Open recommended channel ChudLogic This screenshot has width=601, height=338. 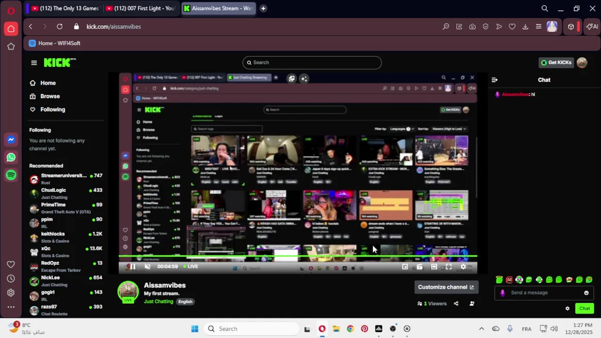pyautogui.click(x=66, y=193)
